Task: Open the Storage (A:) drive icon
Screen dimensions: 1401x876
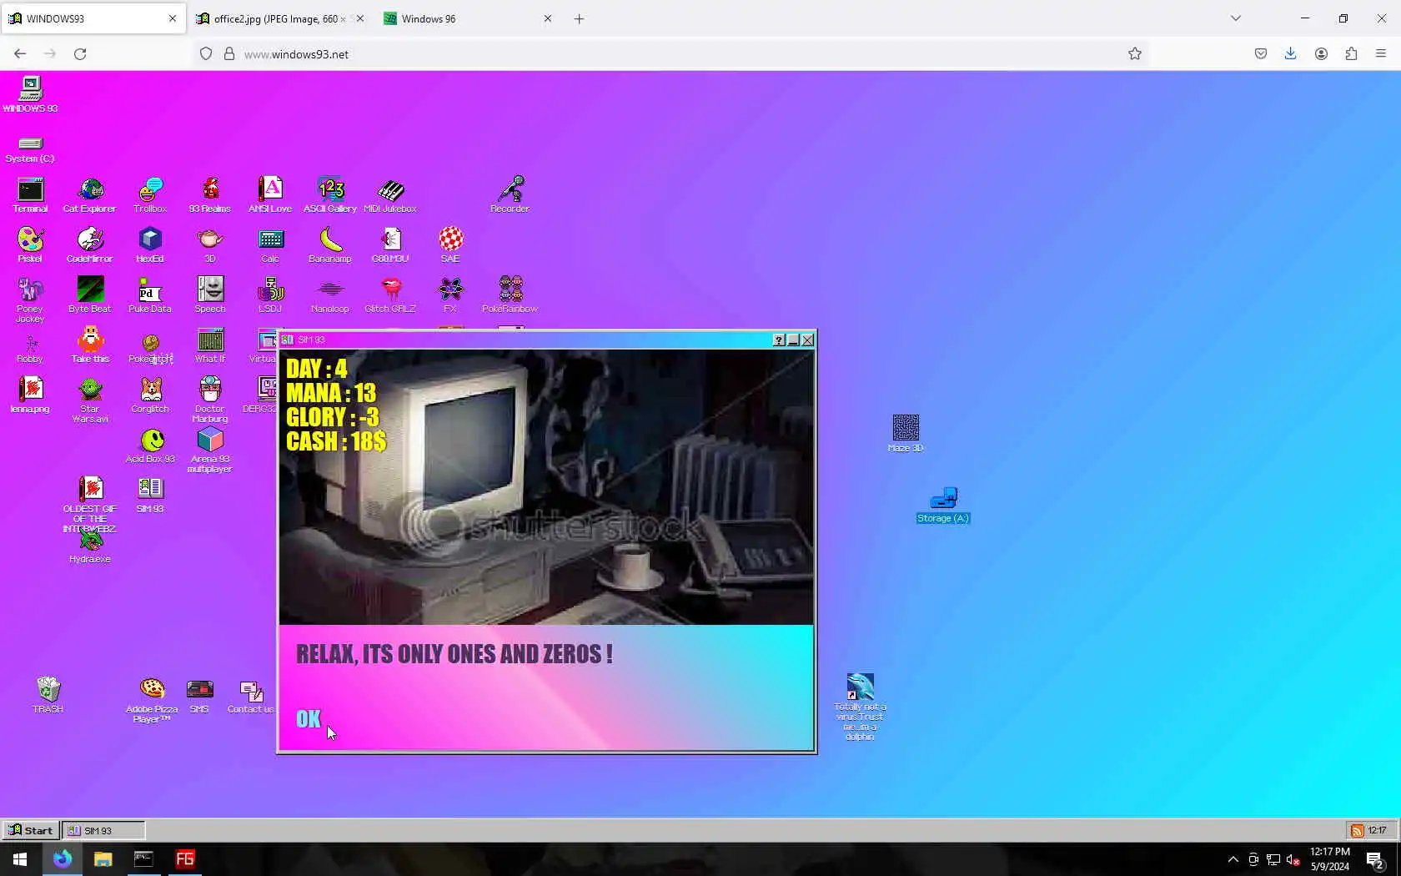Action: coord(943,506)
